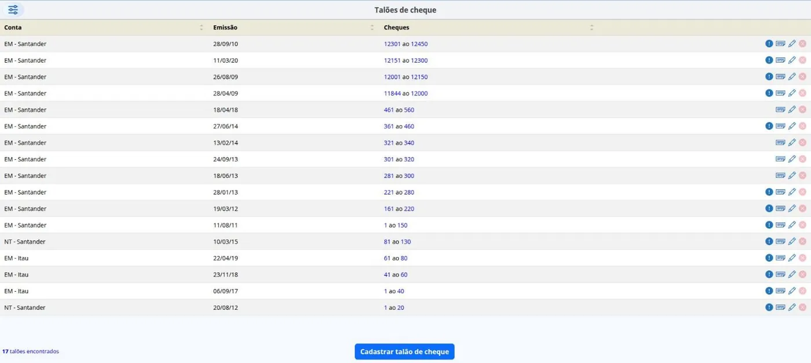
Task: Open cheque number 12450 link
Action: pyautogui.click(x=419, y=44)
